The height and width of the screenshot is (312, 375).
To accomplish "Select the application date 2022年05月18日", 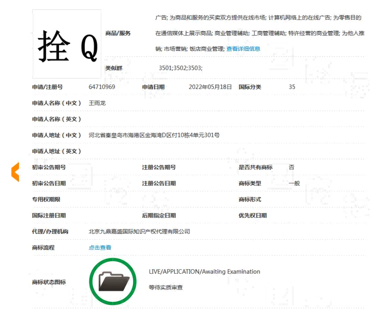I will [x=210, y=87].
